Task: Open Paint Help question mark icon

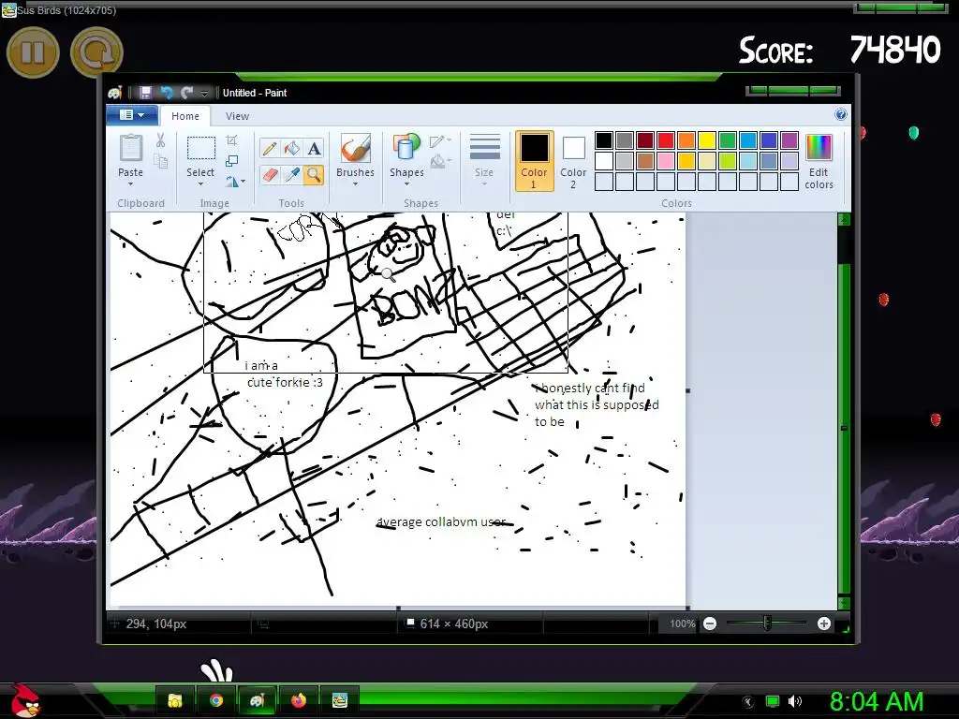Action: coord(841,114)
